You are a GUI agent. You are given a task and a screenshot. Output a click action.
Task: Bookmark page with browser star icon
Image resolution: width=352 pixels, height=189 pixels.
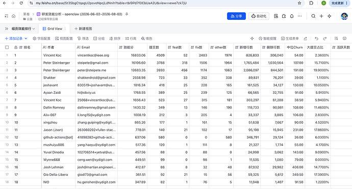(299, 3)
